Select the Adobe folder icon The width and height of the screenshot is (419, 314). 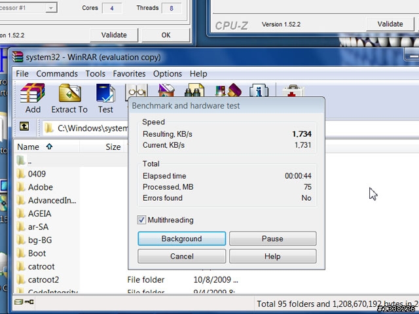(x=21, y=187)
